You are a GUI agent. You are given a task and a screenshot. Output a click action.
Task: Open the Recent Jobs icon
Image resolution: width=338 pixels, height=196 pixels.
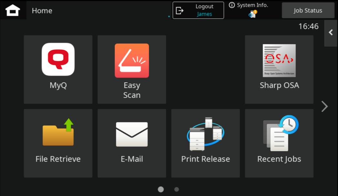click(x=281, y=133)
